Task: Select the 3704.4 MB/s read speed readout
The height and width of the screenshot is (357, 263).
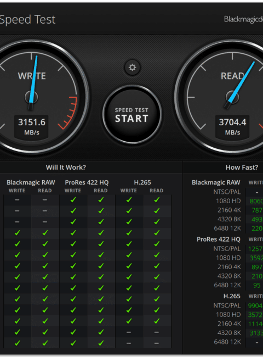Action: [232, 126]
